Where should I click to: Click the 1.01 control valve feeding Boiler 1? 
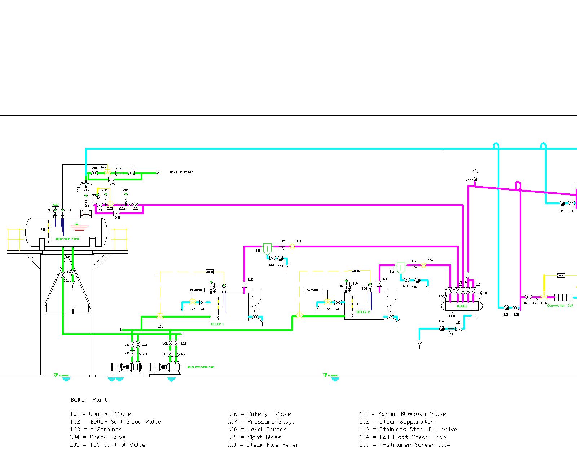[x=160, y=317]
